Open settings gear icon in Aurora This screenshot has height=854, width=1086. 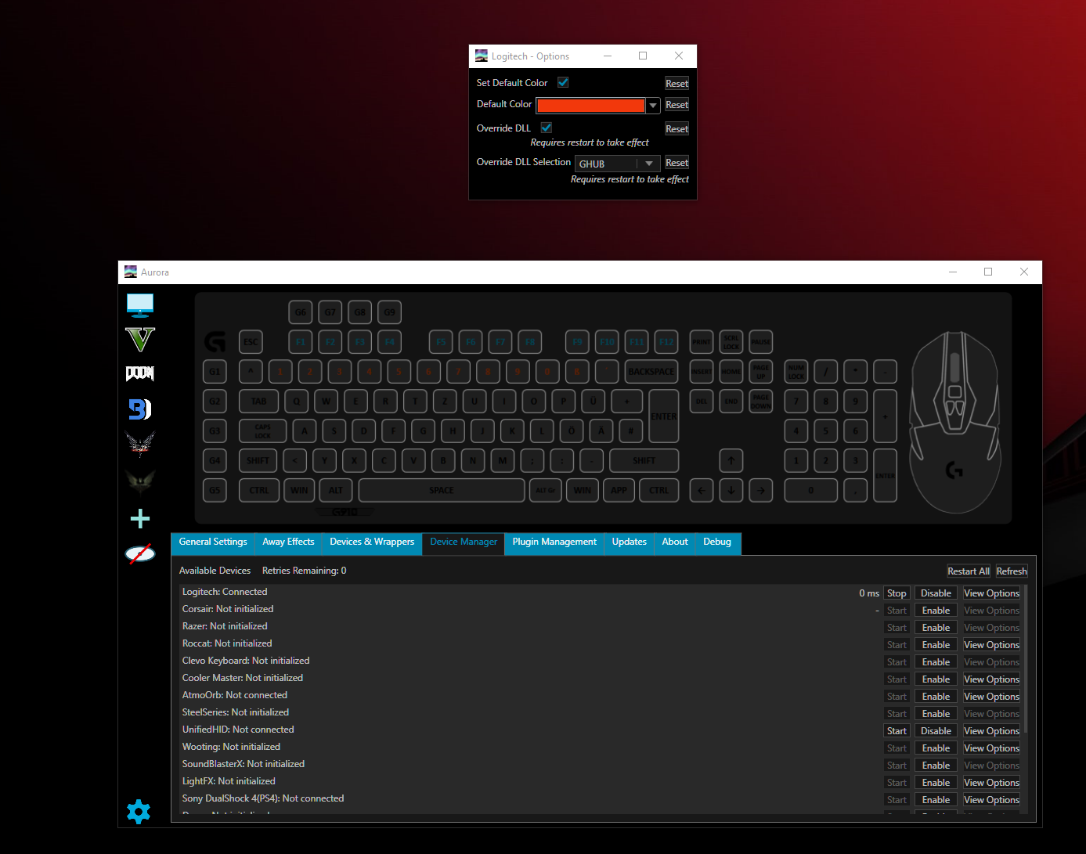[139, 811]
